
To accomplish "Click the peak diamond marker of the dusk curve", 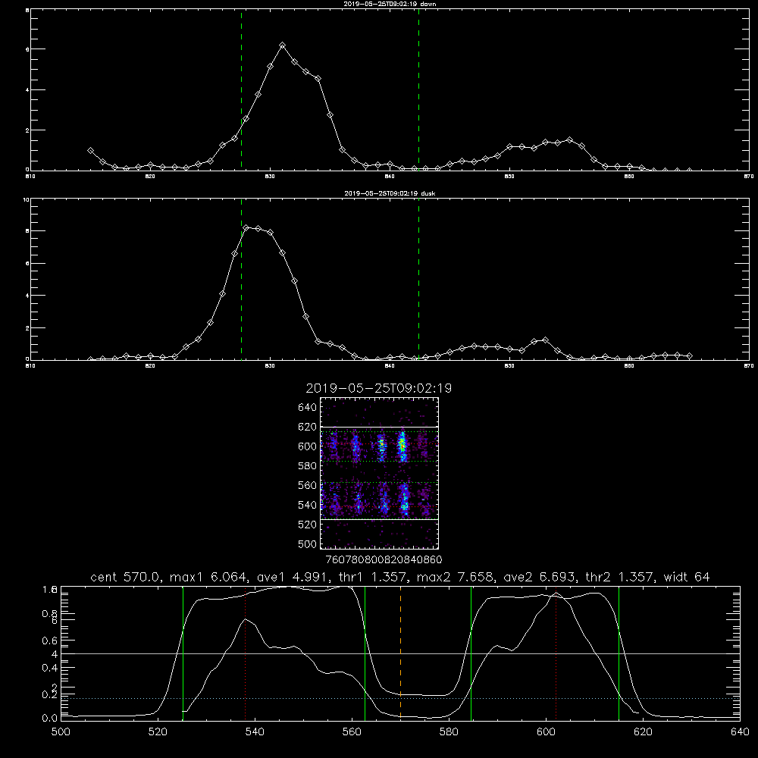I will (246, 227).
